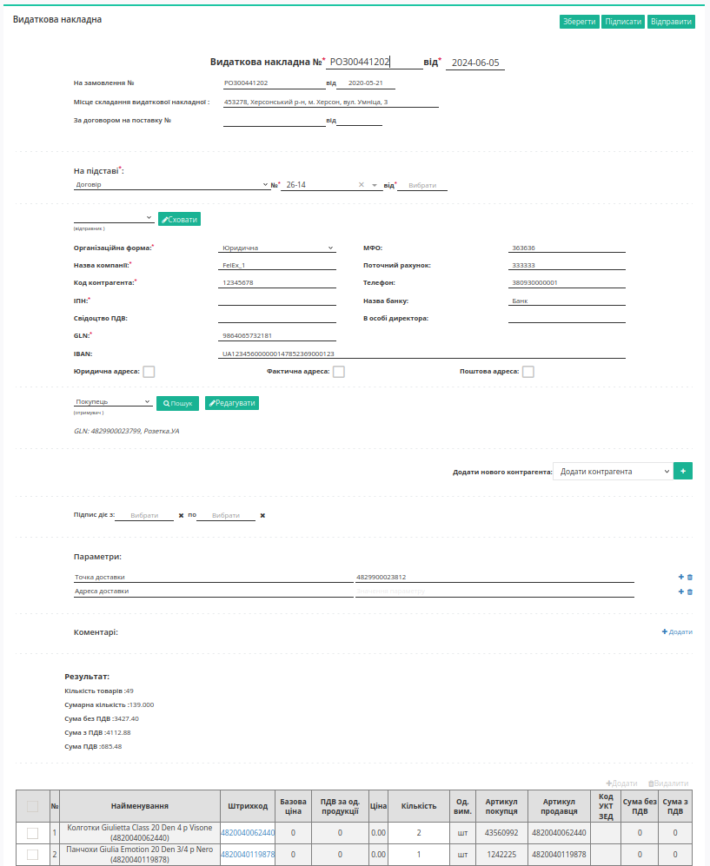Screen dimensions: 710x866
Task: Click the Редагувати button
Action: click(x=231, y=403)
